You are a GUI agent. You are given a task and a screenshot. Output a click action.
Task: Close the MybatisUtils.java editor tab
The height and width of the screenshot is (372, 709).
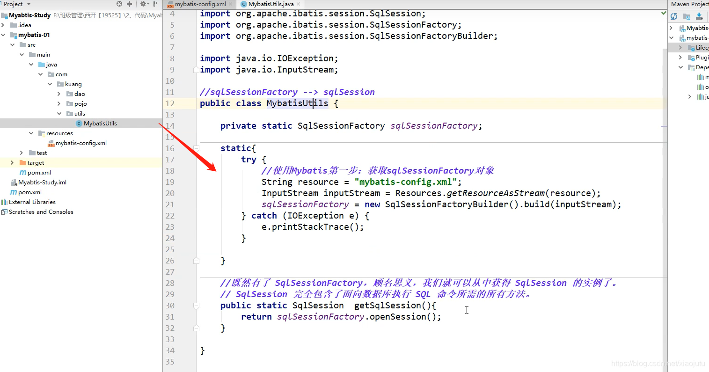point(299,4)
